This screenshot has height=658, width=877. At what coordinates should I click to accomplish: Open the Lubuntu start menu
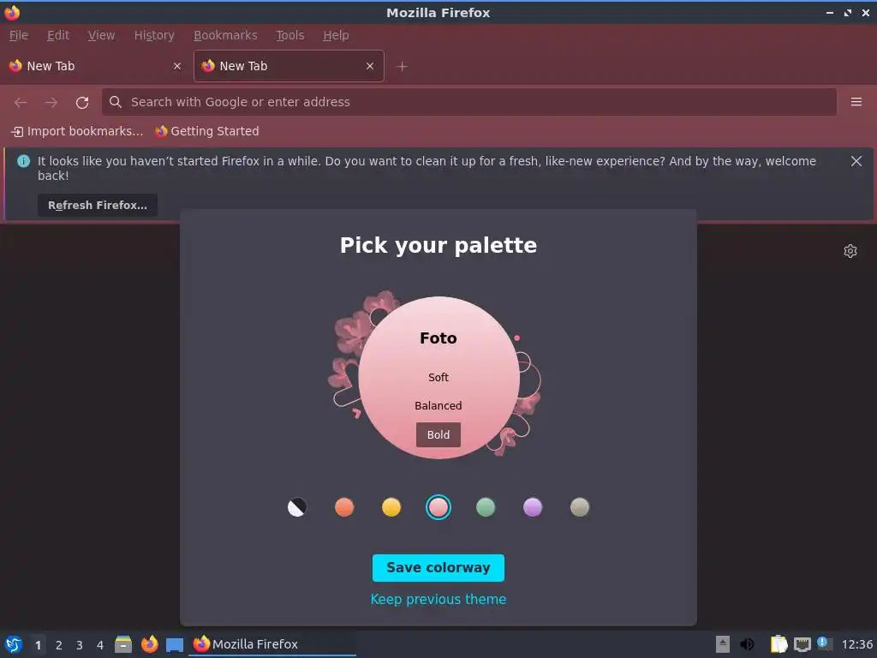coord(14,644)
